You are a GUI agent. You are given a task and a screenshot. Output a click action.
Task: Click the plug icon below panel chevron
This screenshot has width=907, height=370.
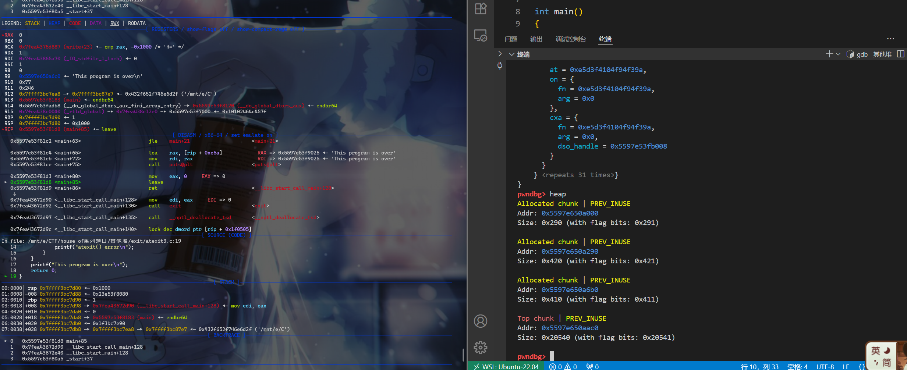point(500,66)
